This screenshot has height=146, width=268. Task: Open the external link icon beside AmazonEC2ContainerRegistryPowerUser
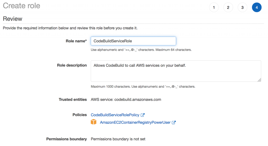pyautogui.click(x=174, y=122)
